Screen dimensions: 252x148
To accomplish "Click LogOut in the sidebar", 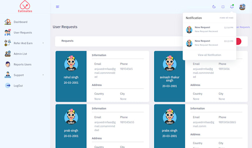I will (18, 86).
